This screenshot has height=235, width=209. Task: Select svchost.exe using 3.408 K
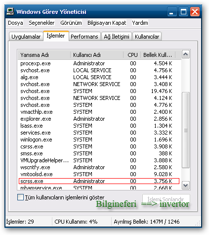pyautogui.click(x=99, y=84)
